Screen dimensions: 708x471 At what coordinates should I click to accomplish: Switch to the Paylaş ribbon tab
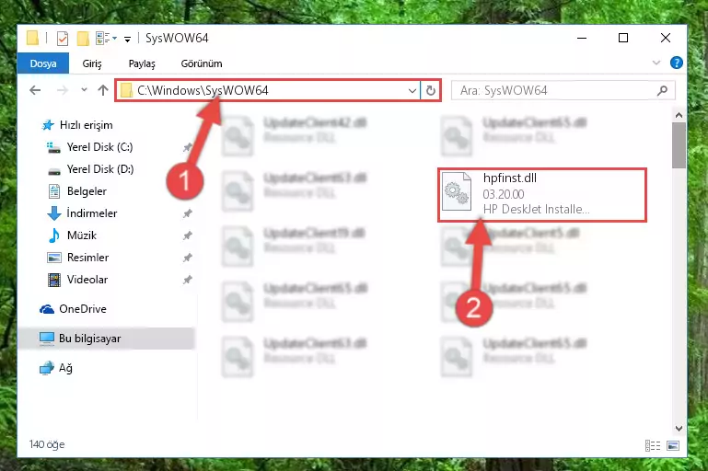[142, 63]
